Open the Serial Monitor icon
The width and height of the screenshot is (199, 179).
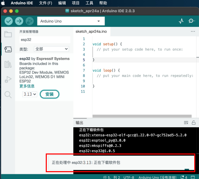click(x=191, y=21)
